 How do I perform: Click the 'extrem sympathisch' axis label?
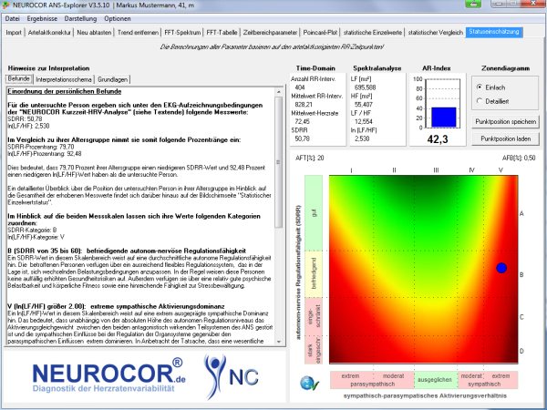501,380
